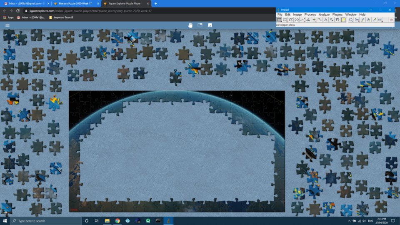Open the LUT menu dropdown in ImageJ
Viewport: 400px width, 225px height.
pos(380,20)
